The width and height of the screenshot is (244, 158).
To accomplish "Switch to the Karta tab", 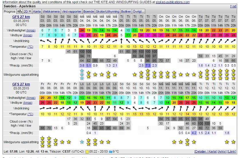I will pos(37,11).
